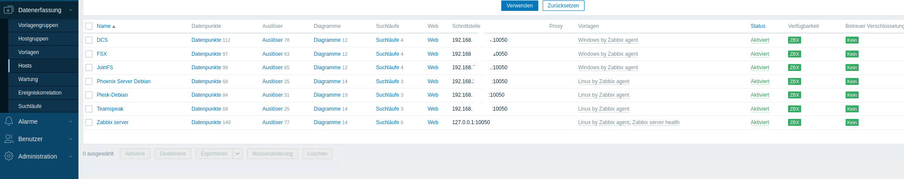Sort hosts by Name column header
This screenshot has width=904, height=179.
[x=104, y=26]
